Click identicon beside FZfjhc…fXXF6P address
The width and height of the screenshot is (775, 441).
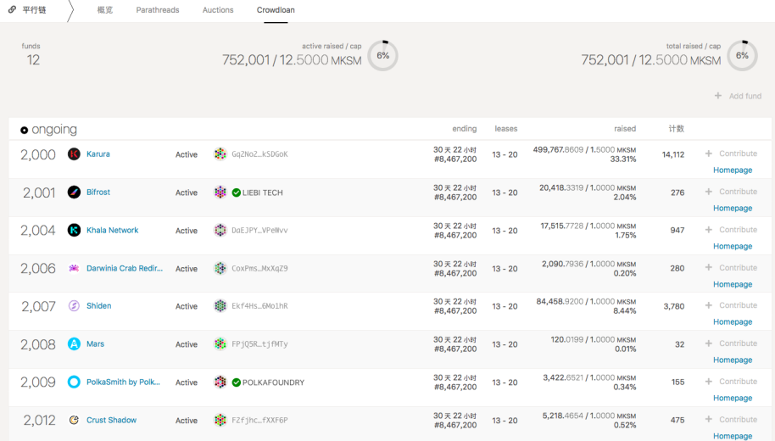(x=220, y=421)
